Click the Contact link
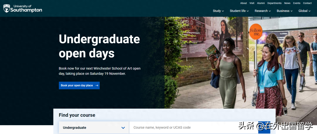 pos(307,3)
